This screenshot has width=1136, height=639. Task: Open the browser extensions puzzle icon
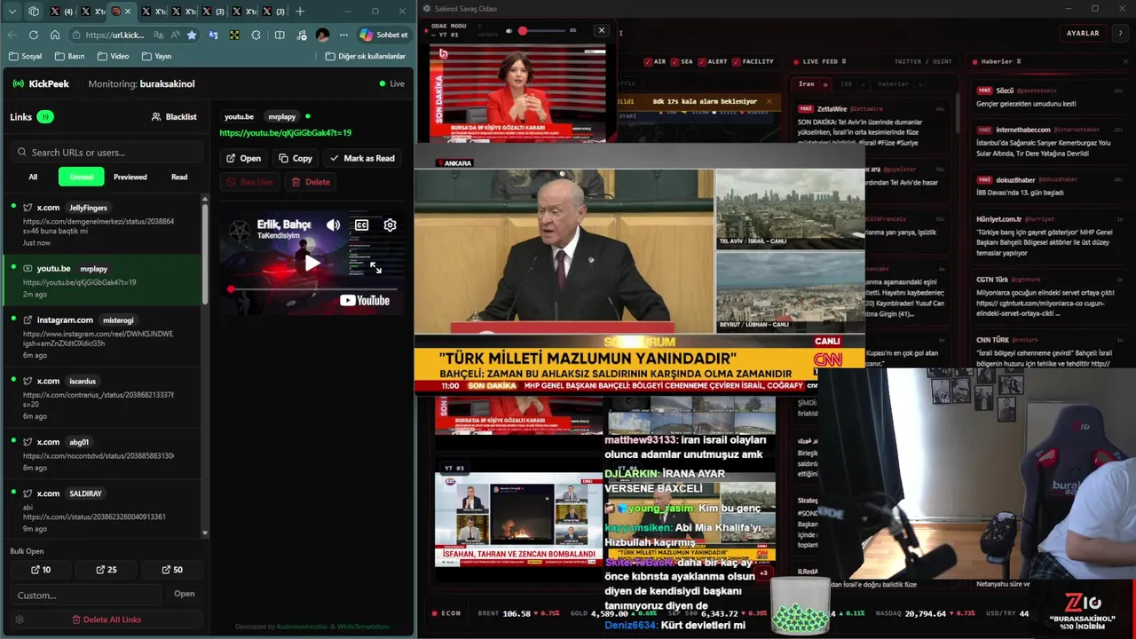point(256,35)
